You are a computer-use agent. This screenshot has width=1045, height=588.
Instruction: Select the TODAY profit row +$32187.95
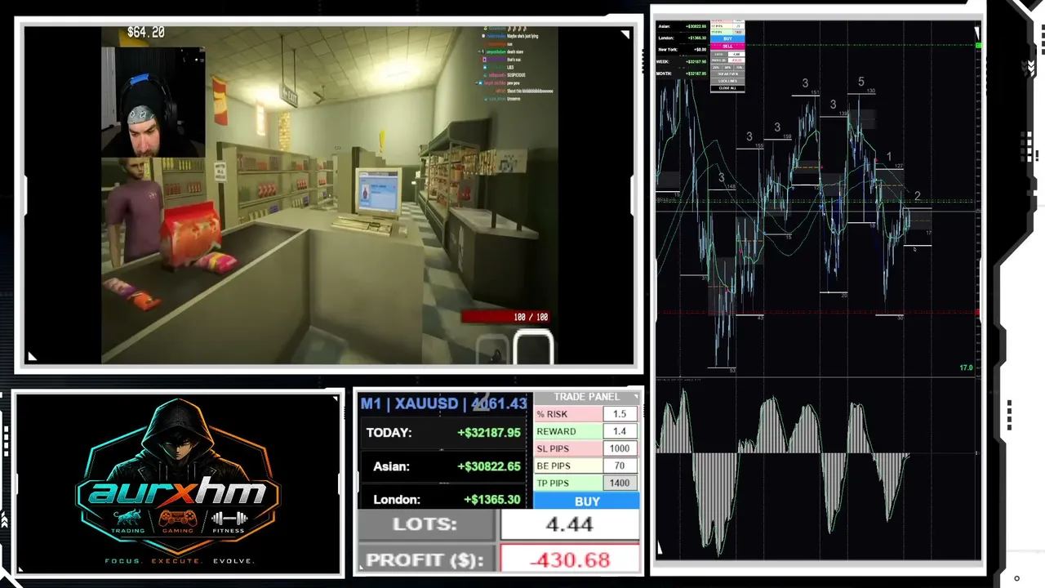tap(443, 433)
